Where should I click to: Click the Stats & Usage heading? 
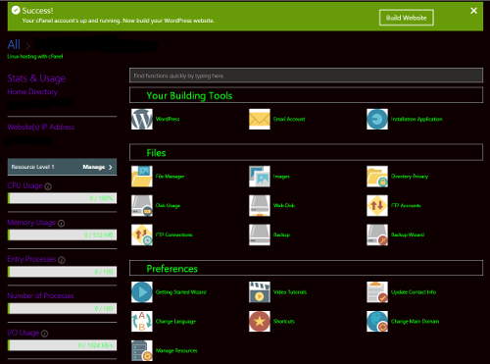point(36,78)
